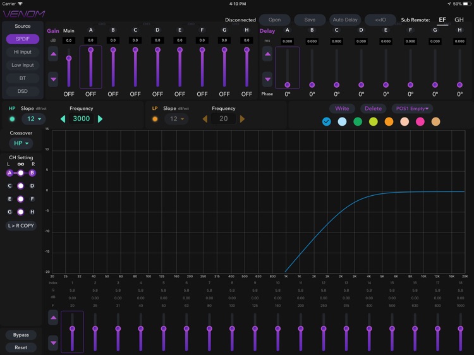474x355 pixels.
Task: Click the Gain up arrow button
Action: tap(53, 54)
